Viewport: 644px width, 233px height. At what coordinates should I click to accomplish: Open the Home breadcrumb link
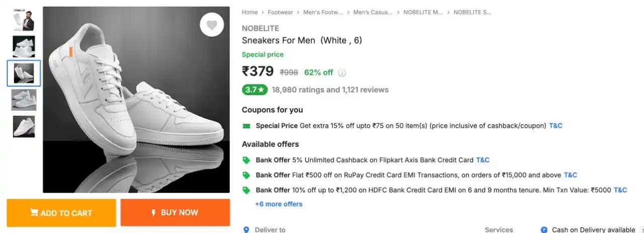(250, 12)
